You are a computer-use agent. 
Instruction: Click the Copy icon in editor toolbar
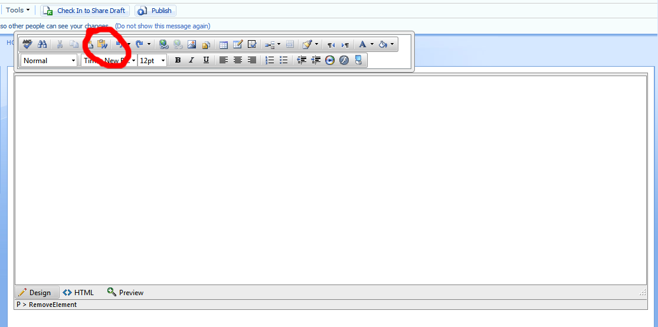74,44
